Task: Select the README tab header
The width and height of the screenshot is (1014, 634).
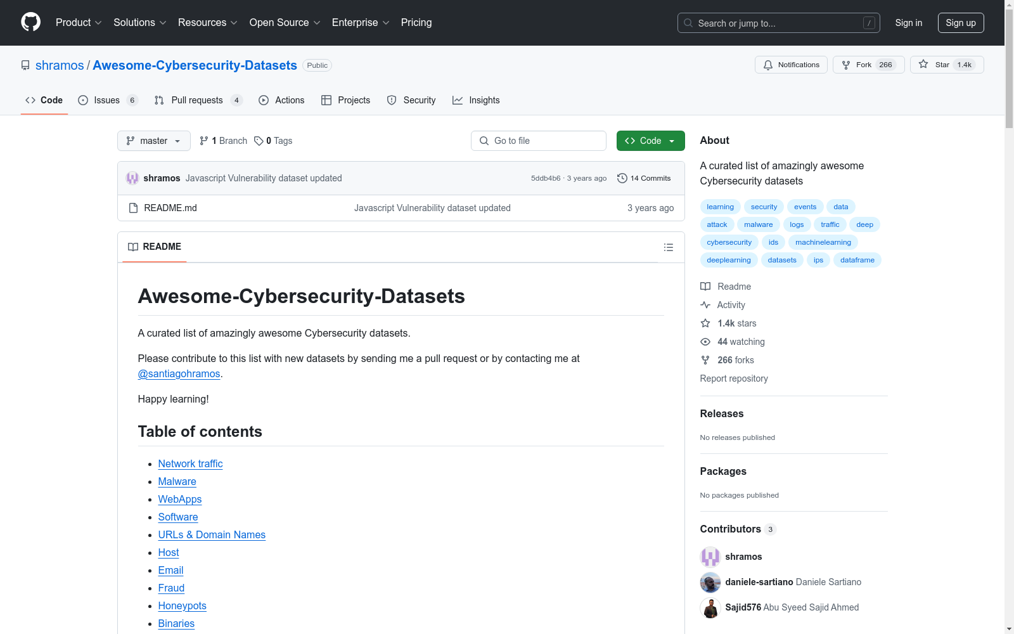Action: (155, 247)
